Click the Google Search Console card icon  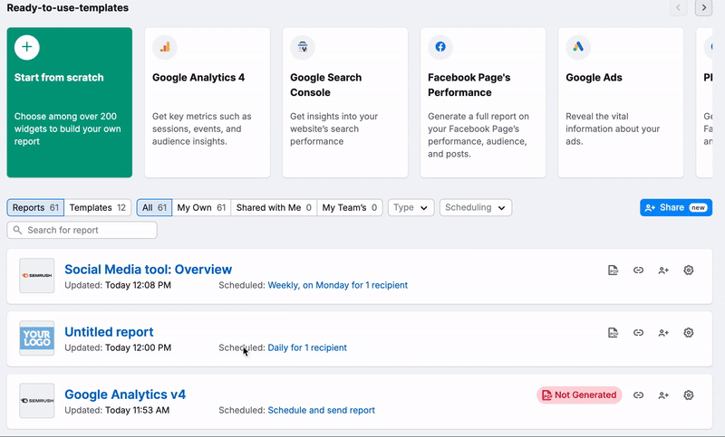click(303, 47)
